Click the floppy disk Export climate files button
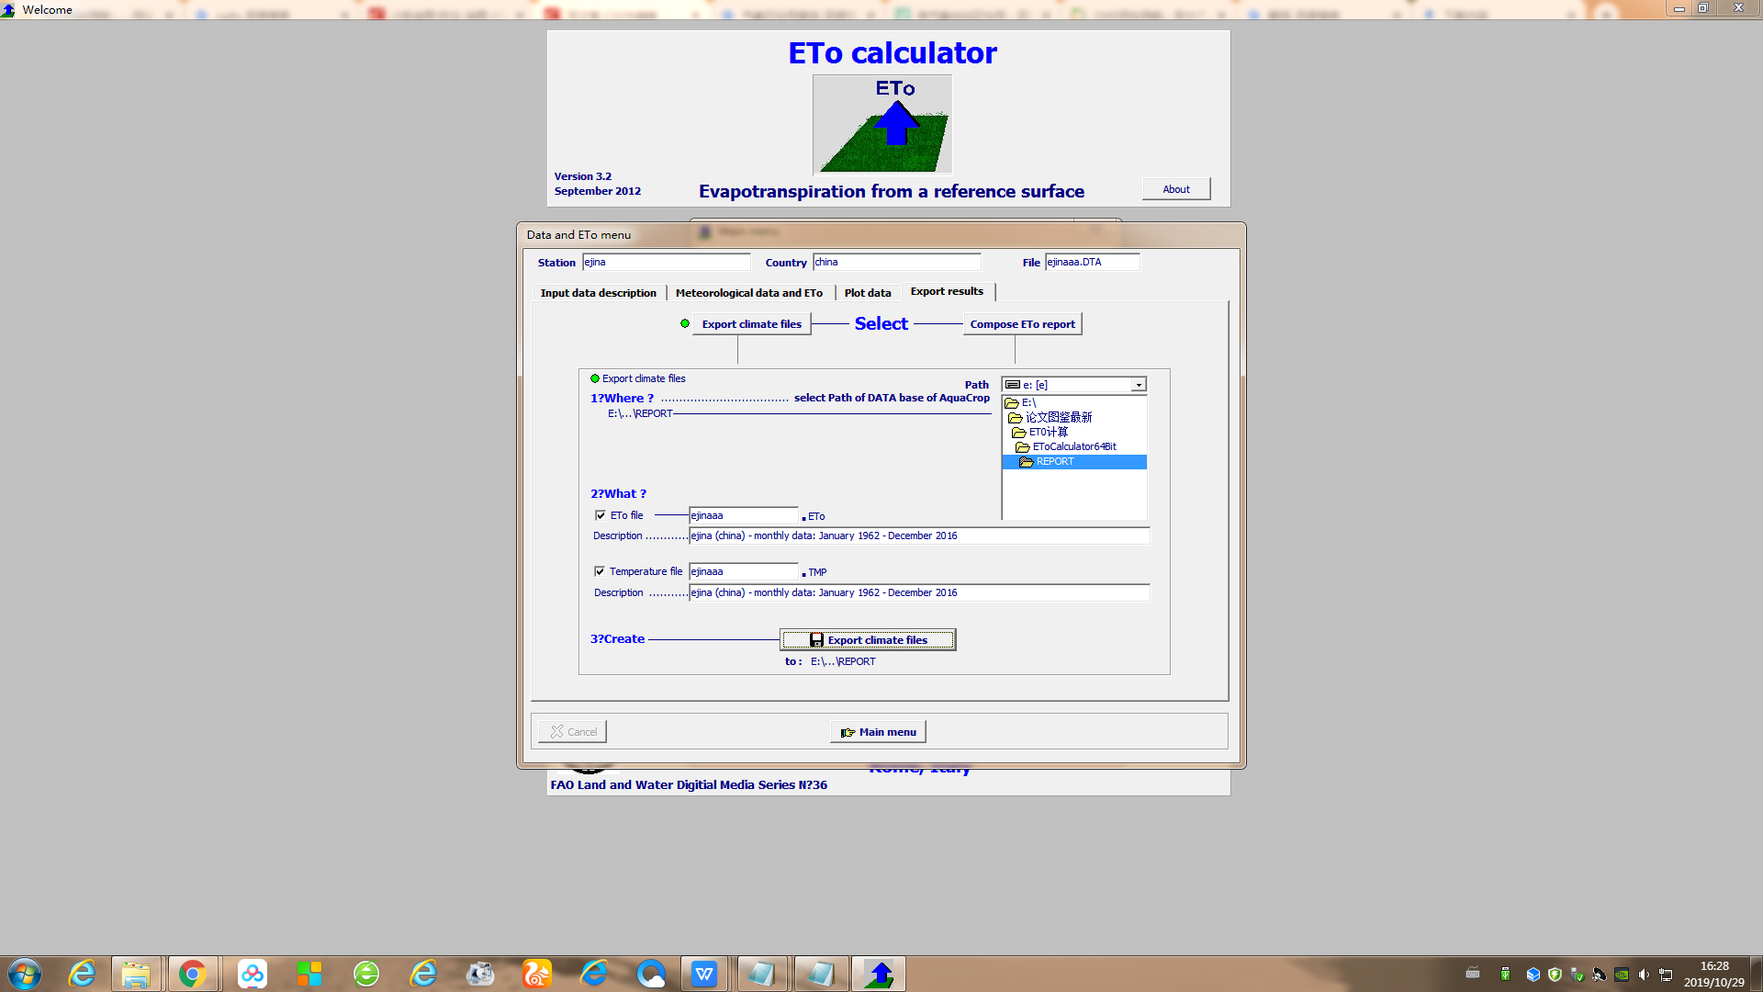Image resolution: width=1763 pixels, height=992 pixels. 868,640
